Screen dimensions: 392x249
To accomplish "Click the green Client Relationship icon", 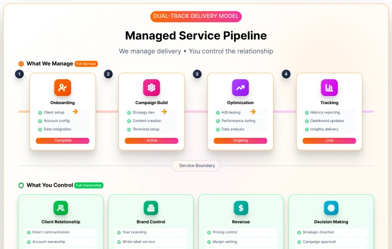I will point(61,208).
